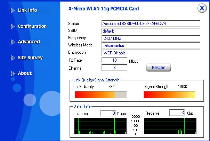Click the Rescan button
The image size is (210, 141).
[x=159, y=68]
